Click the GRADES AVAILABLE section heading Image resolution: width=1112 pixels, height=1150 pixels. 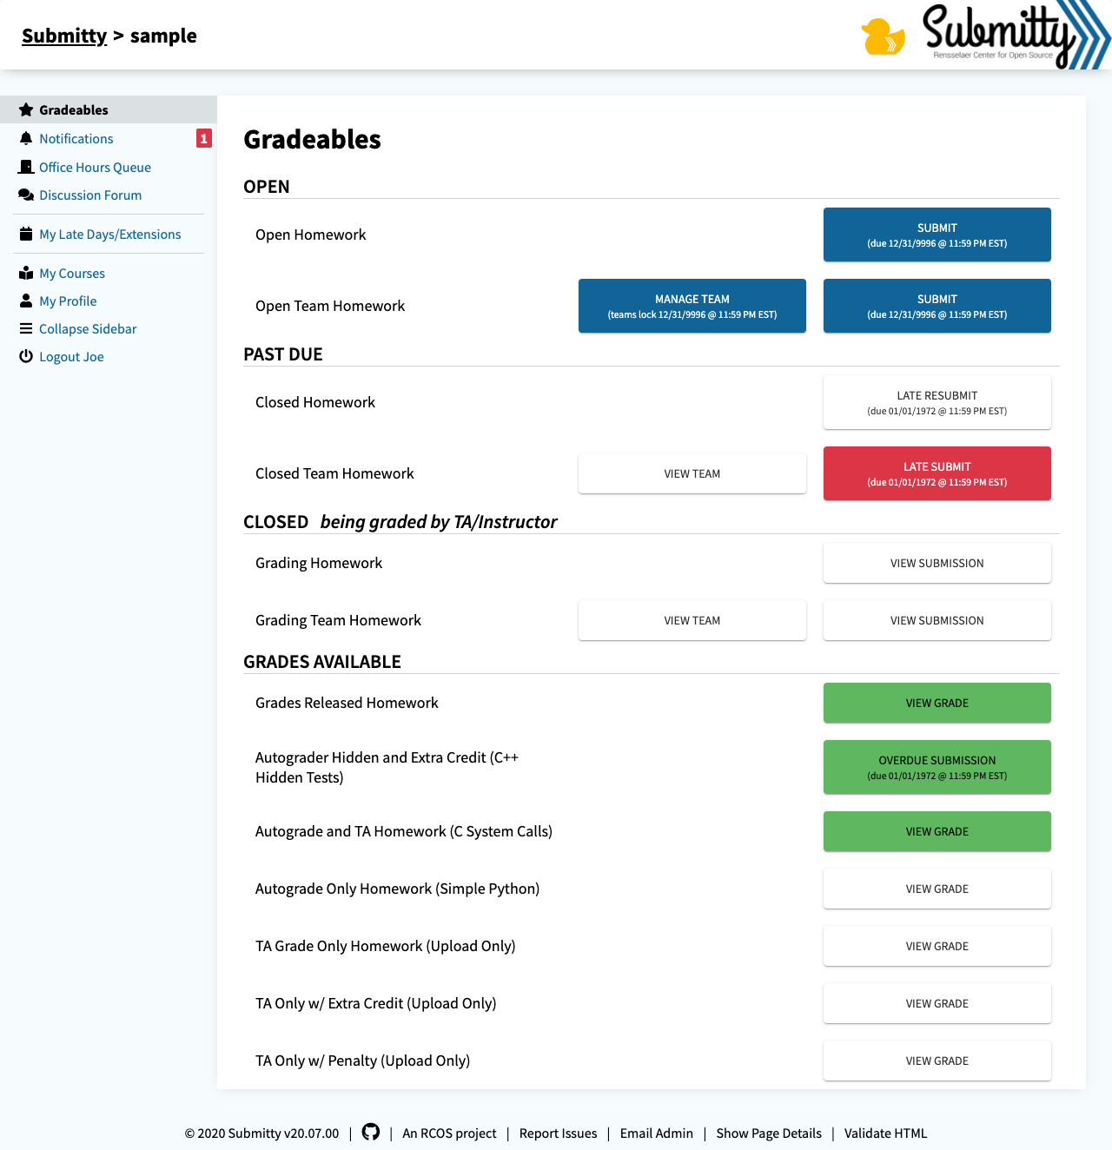point(322,662)
